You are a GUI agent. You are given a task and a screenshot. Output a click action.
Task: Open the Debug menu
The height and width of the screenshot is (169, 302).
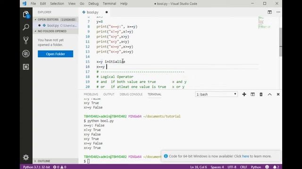coord(93,3)
